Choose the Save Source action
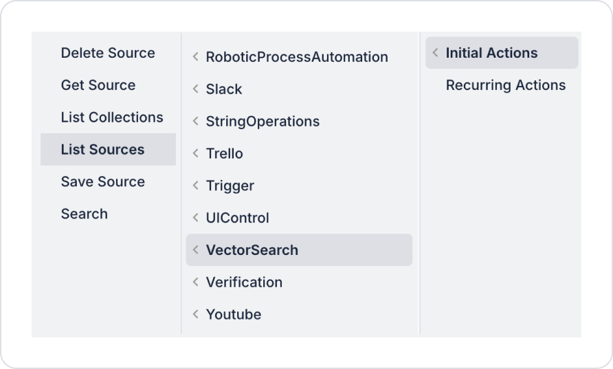613x369 pixels. [103, 182]
